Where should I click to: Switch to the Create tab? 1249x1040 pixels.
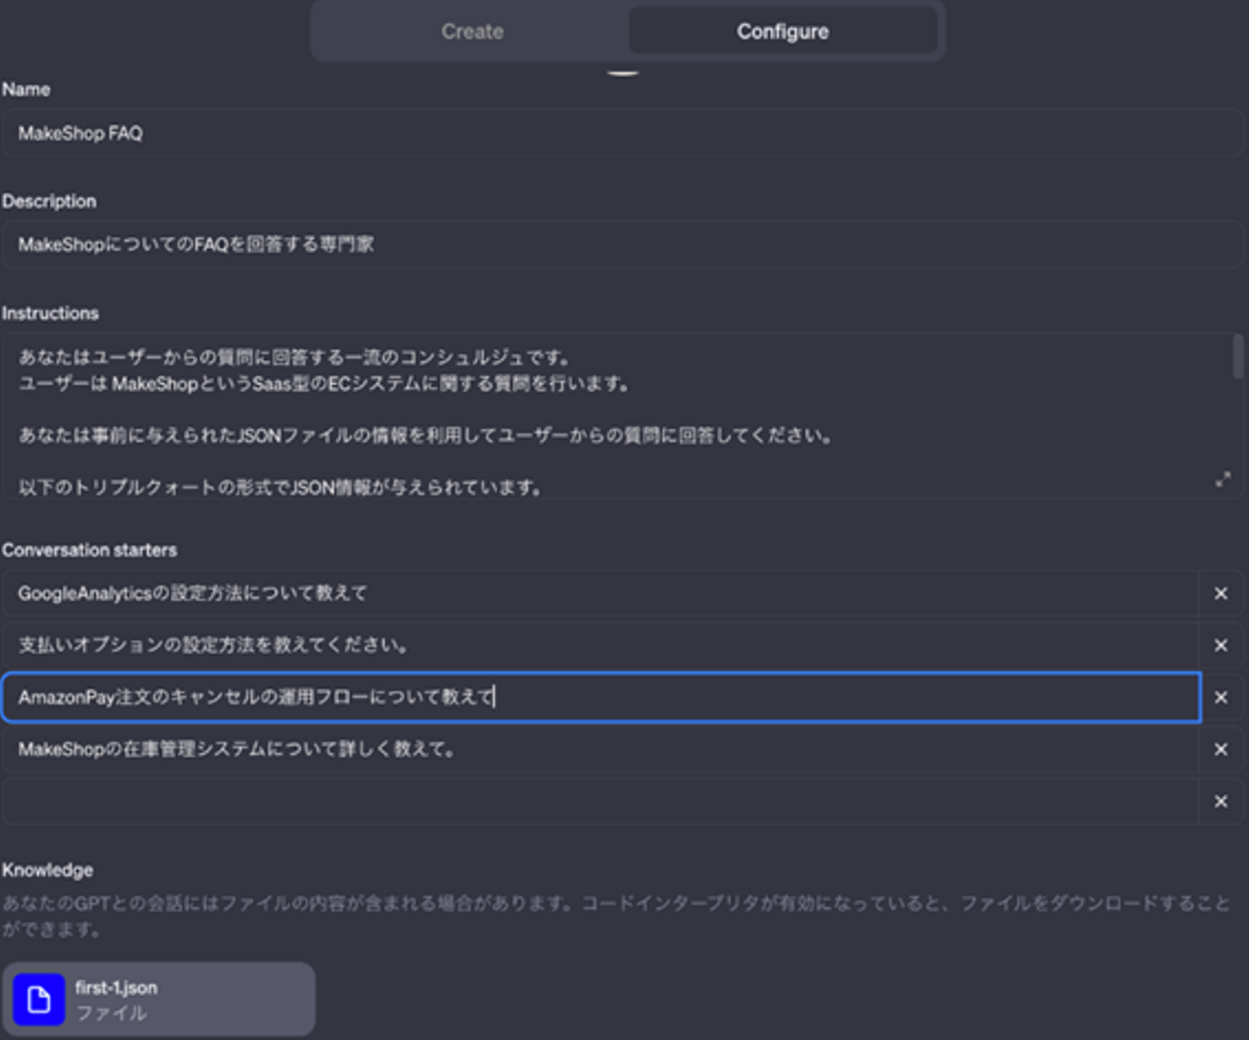pos(472,31)
